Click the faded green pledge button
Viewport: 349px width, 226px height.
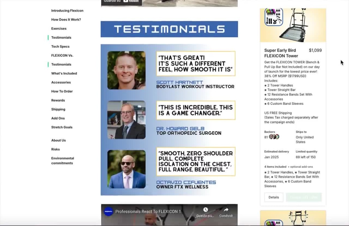[x=304, y=197]
